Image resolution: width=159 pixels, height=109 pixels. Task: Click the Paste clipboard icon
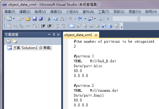62,19
